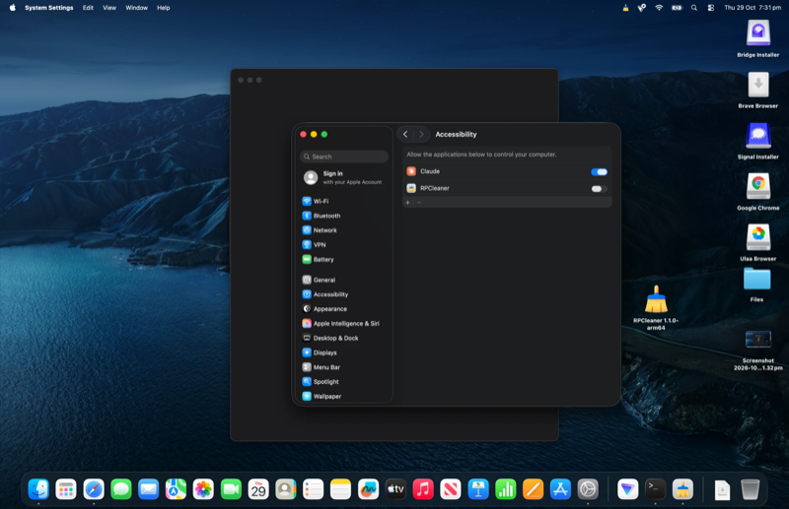Open Apple TV from the dock
Viewport: 789px width, 509px height.
pyautogui.click(x=395, y=489)
